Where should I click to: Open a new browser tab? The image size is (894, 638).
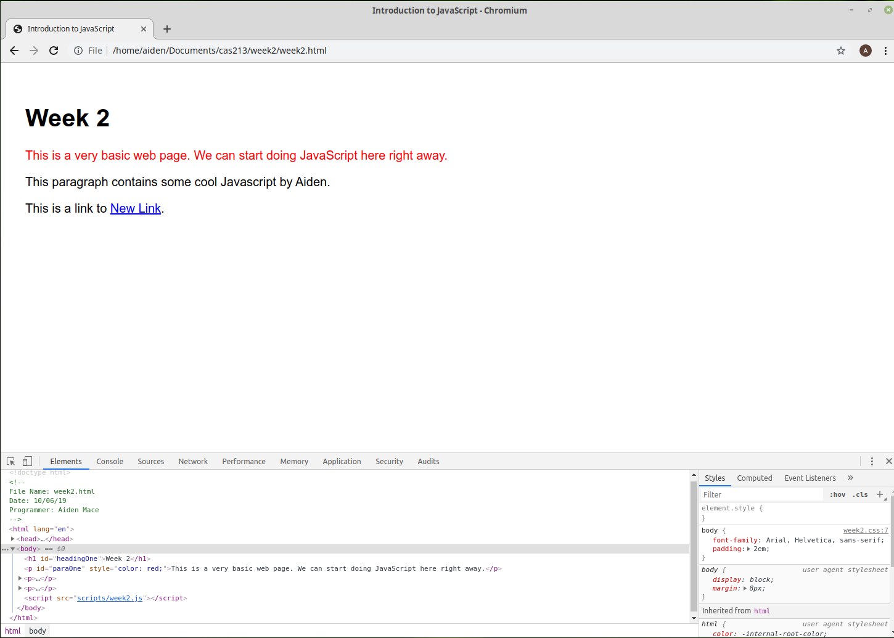click(x=166, y=29)
